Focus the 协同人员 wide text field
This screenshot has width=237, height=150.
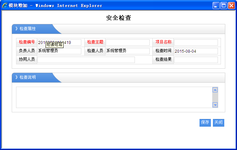pyautogui.click(x=86, y=60)
